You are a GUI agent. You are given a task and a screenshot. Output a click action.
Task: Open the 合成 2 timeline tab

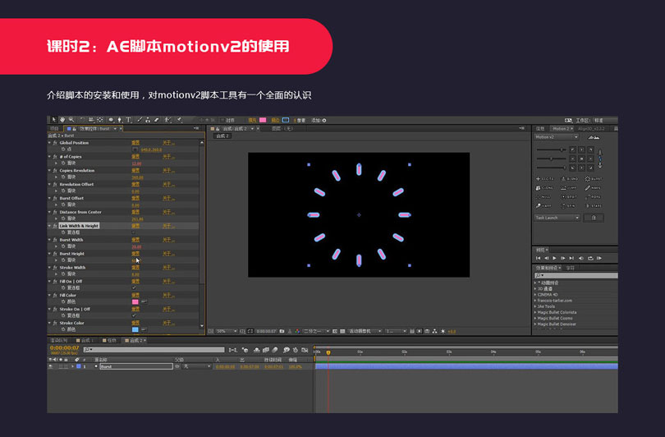pos(135,340)
